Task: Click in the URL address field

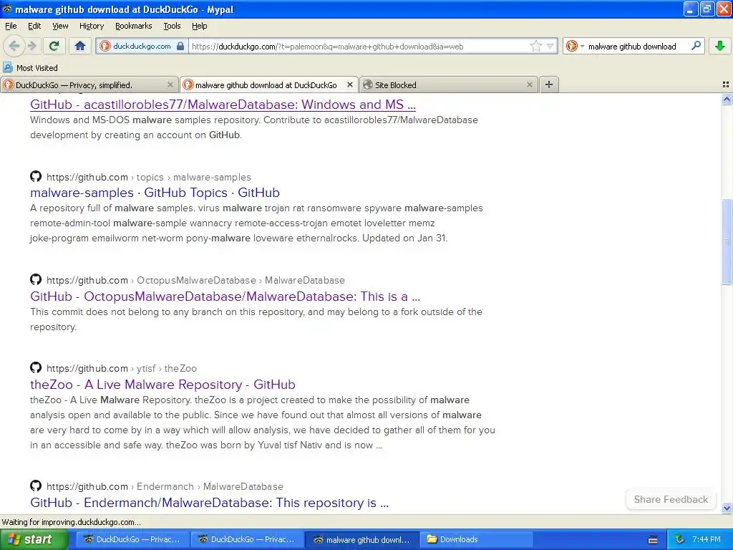Action: coord(358,47)
